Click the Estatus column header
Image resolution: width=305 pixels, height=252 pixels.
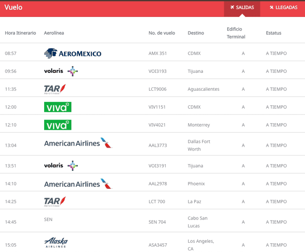coord(273,33)
